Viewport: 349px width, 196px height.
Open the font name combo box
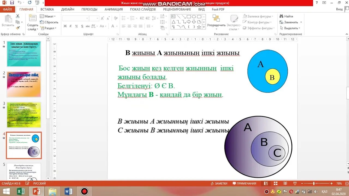[76, 18]
